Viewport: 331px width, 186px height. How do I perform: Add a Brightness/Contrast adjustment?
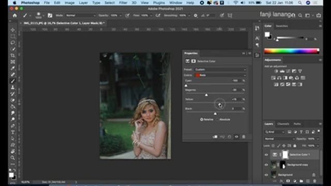[276, 71]
